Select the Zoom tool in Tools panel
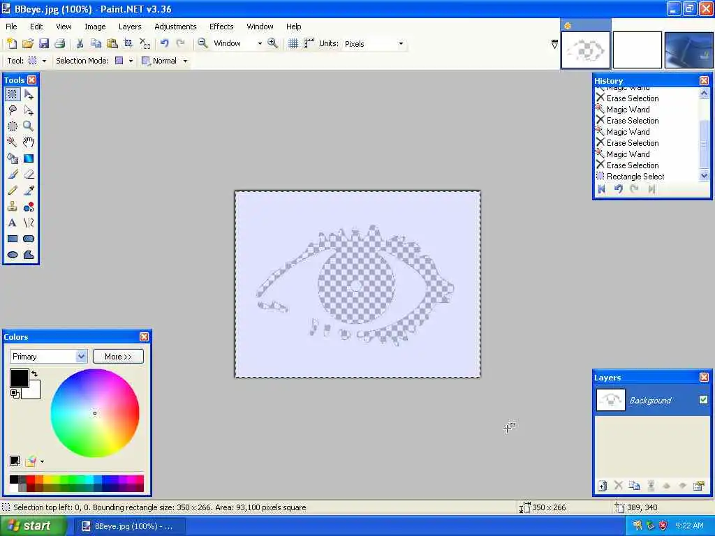This screenshot has width=715, height=536. click(x=29, y=126)
